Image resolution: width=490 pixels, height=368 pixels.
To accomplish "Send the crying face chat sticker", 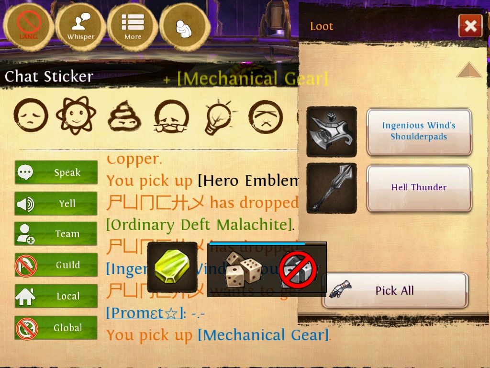I will [172, 116].
